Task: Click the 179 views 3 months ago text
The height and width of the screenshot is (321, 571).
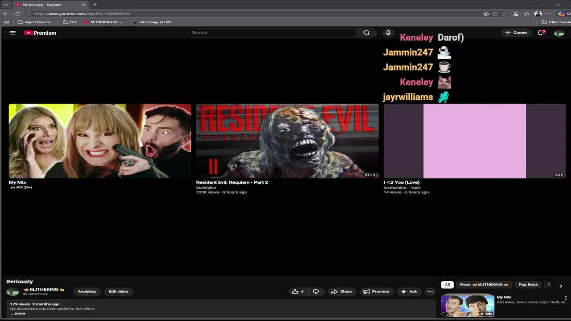Action: pos(35,304)
